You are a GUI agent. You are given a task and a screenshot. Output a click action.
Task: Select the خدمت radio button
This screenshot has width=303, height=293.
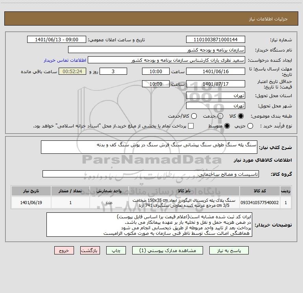coord(220,116)
